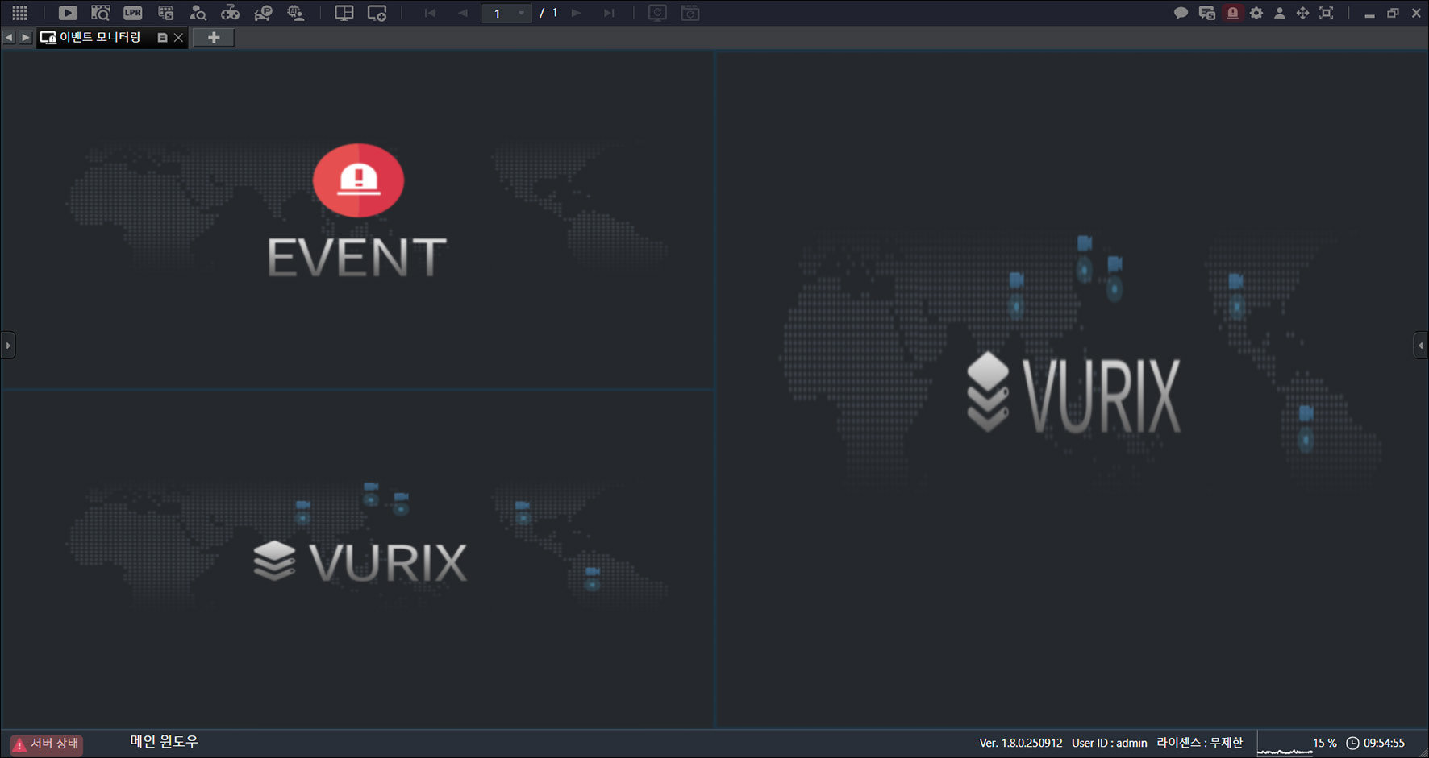
Task: Open settings with the gear icon
Action: (1256, 13)
